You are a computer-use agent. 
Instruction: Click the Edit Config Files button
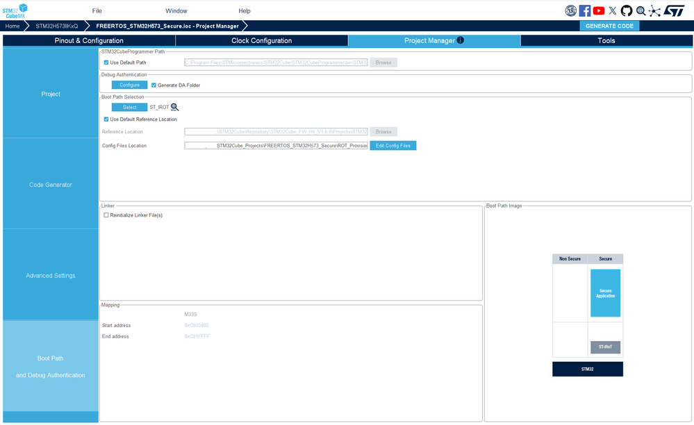tap(393, 146)
